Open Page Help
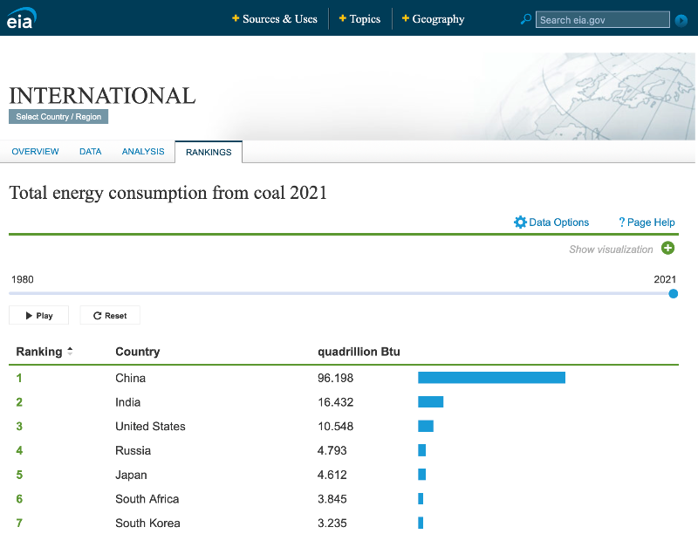698x534 pixels. 647,222
